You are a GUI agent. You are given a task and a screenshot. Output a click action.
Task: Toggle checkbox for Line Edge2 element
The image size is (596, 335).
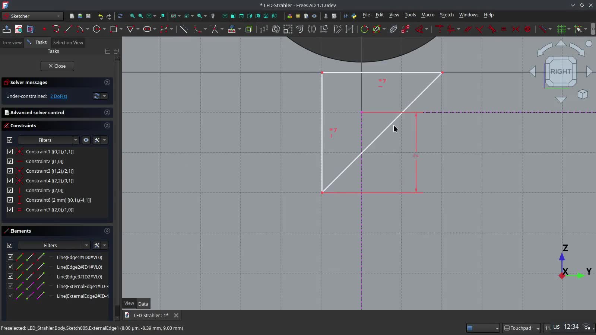(x=10, y=267)
